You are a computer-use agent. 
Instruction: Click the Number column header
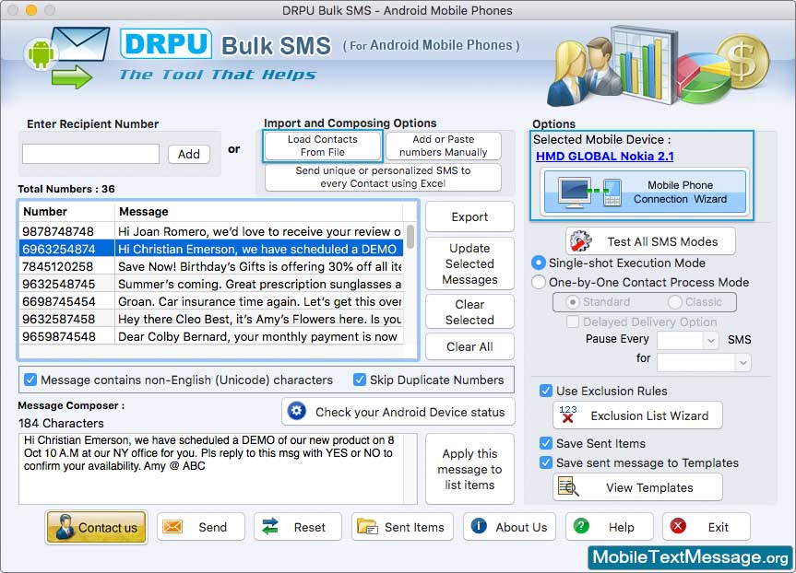[66, 212]
